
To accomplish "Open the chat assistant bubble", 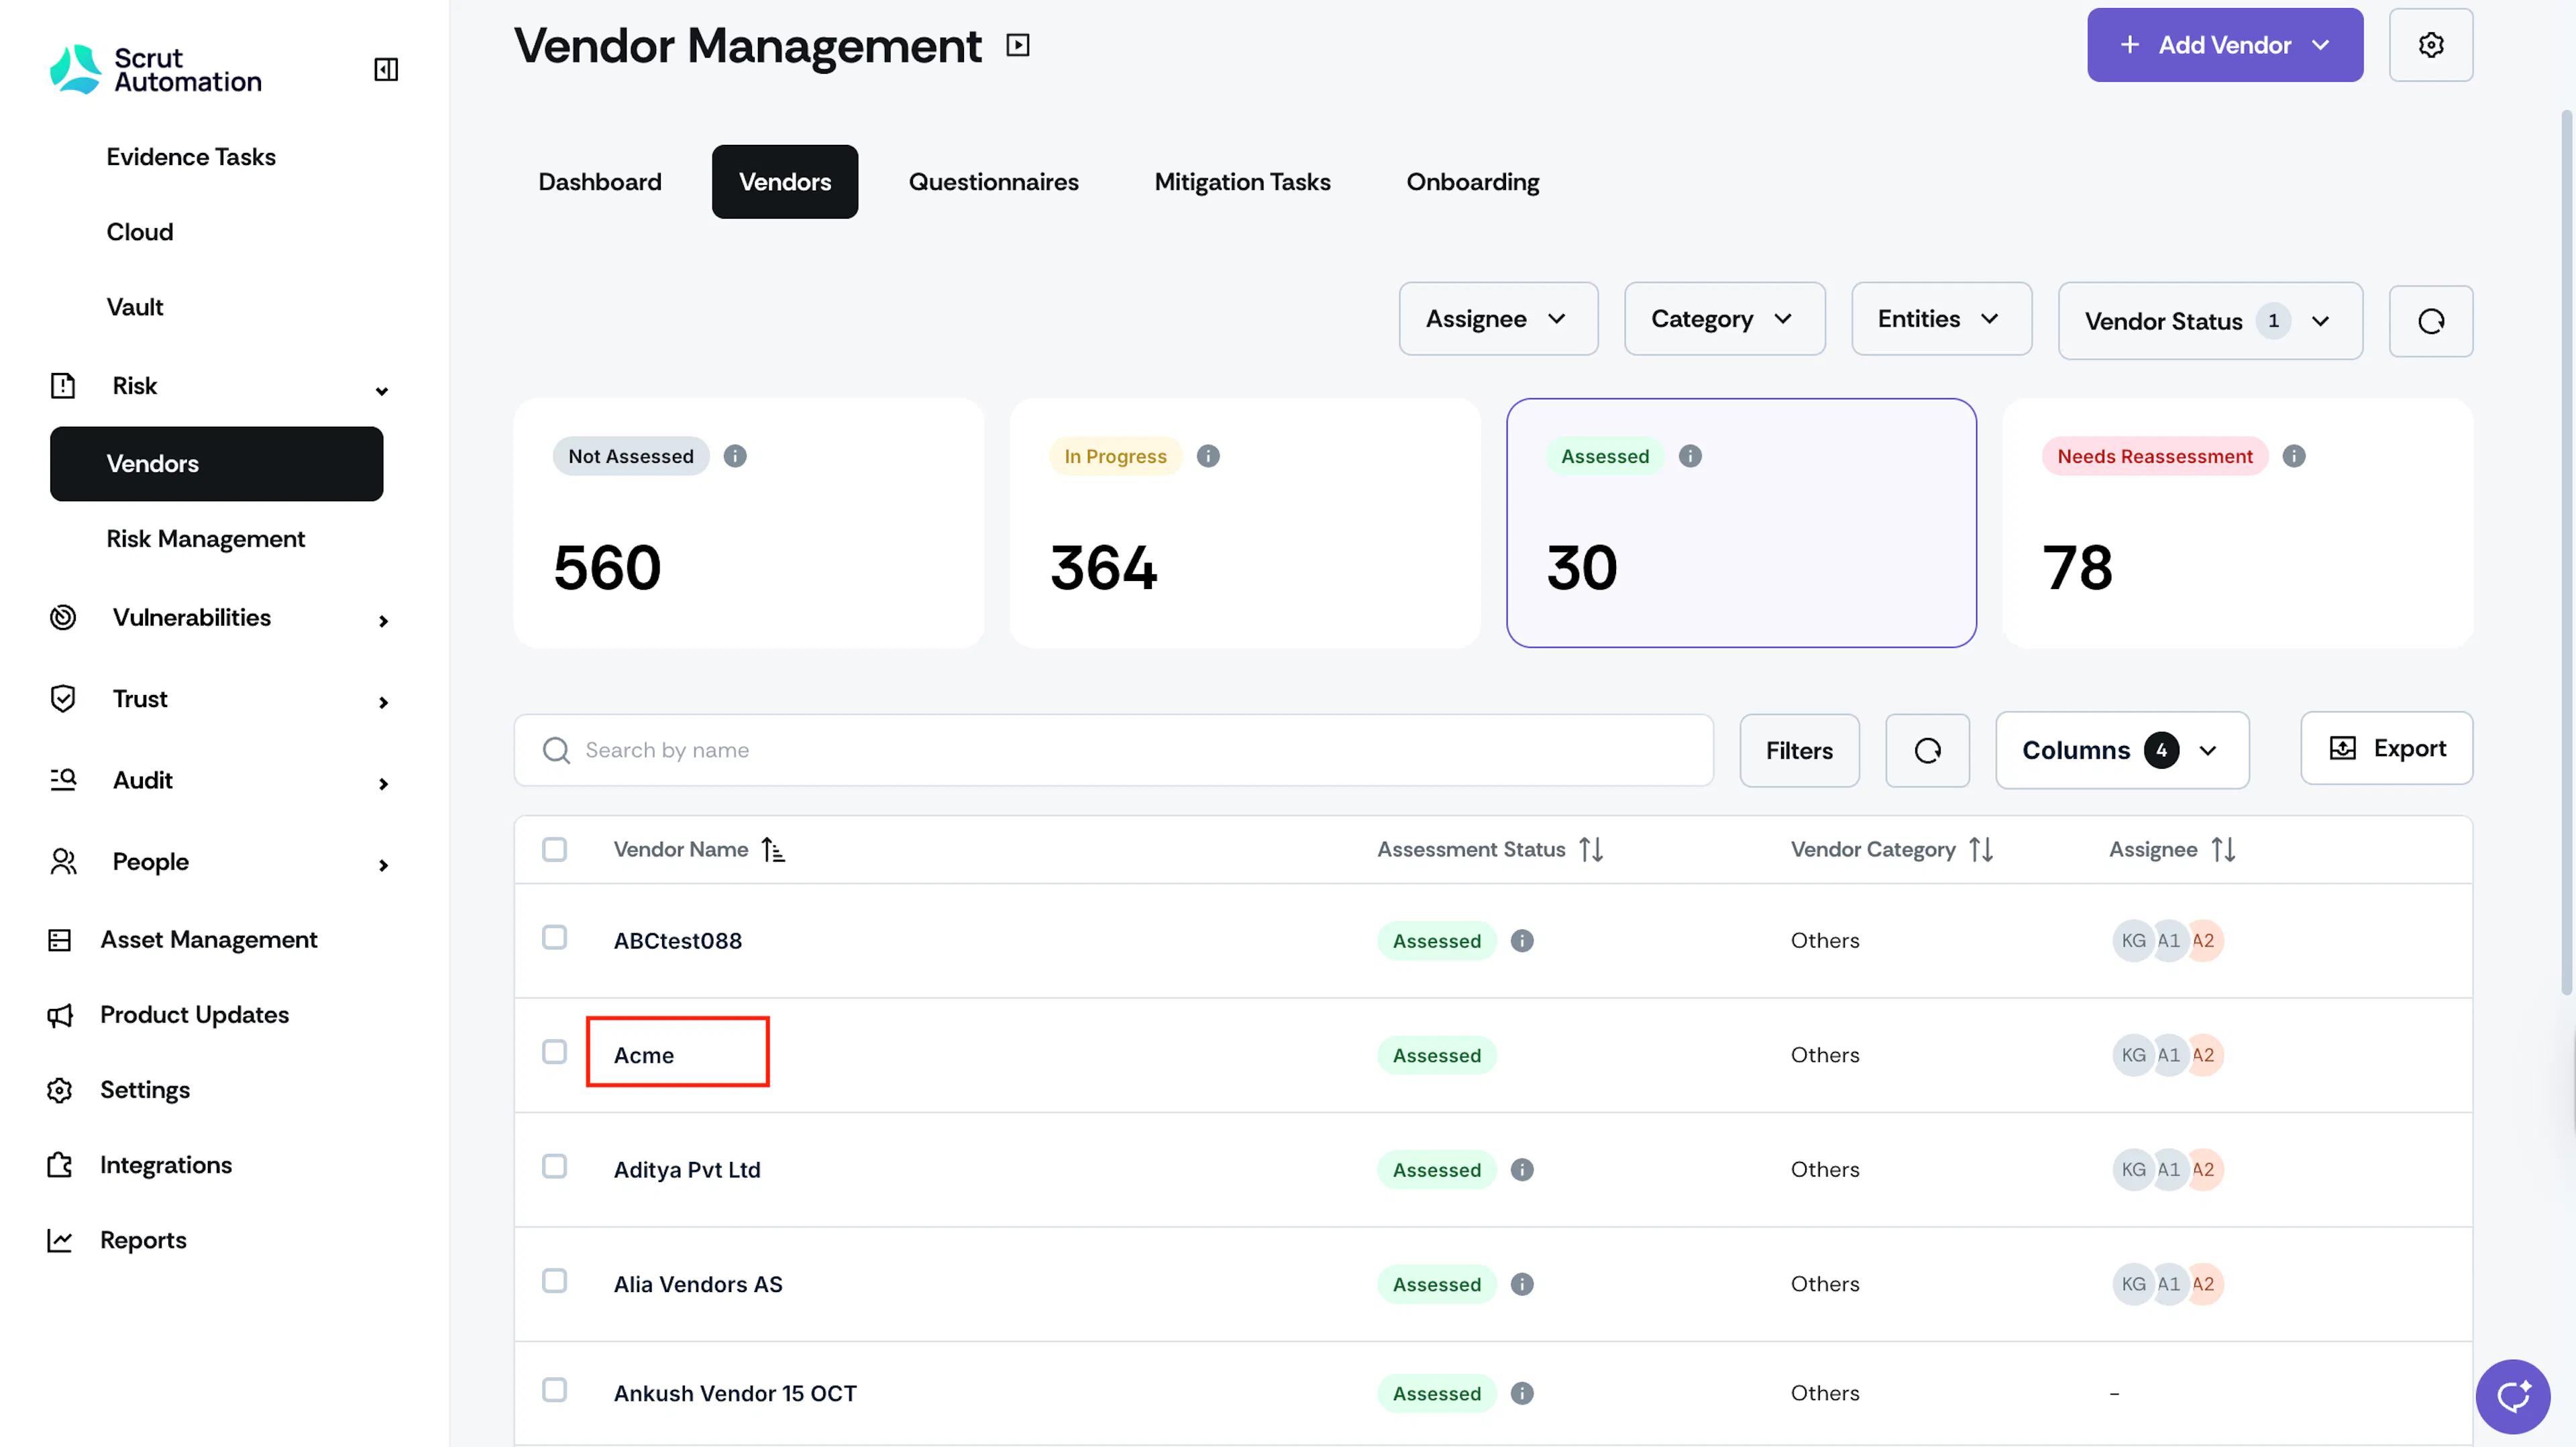I will [x=2512, y=1396].
